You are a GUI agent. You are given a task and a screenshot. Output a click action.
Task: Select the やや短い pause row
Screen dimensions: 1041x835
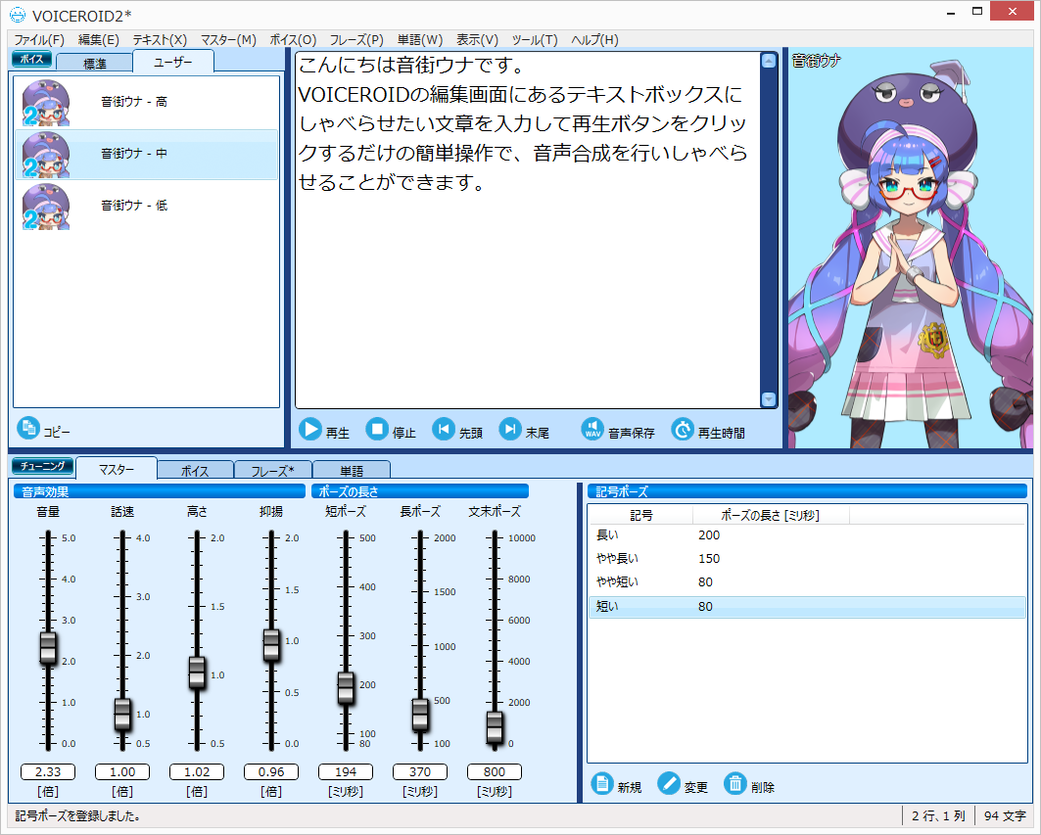807,582
